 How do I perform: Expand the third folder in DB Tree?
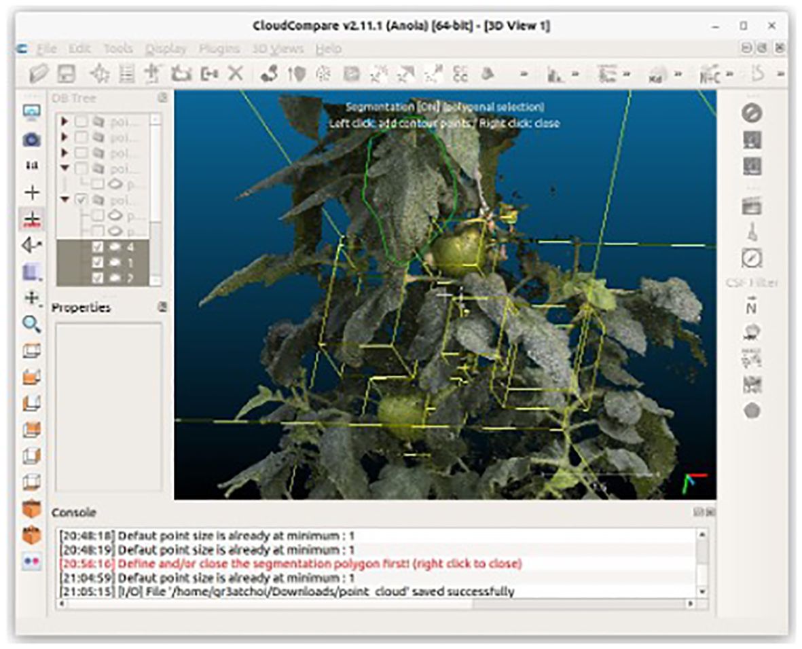pyautogui.click(x=65, y=153)
